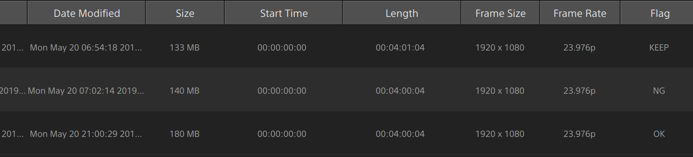Sort clips by Start Time header
Image resolution: width=693 pixels, height=157 pixels.
coord(284,13)
